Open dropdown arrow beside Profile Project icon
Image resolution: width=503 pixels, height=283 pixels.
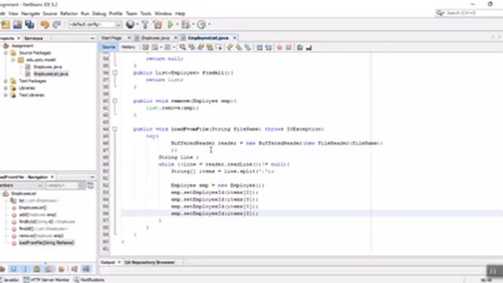210,24
